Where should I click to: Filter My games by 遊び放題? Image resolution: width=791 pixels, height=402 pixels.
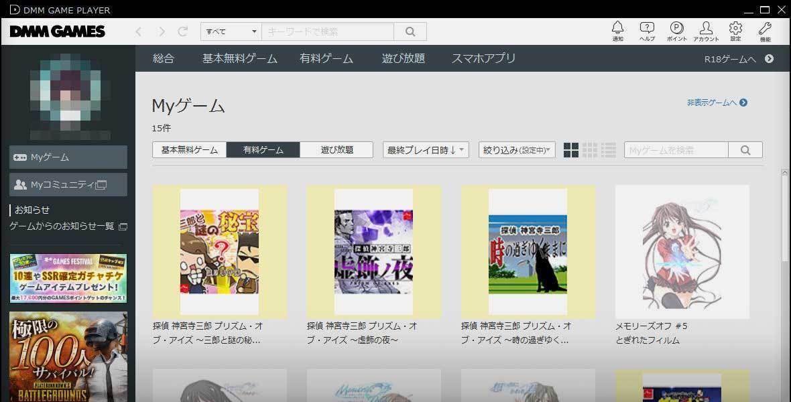(337, 150)
